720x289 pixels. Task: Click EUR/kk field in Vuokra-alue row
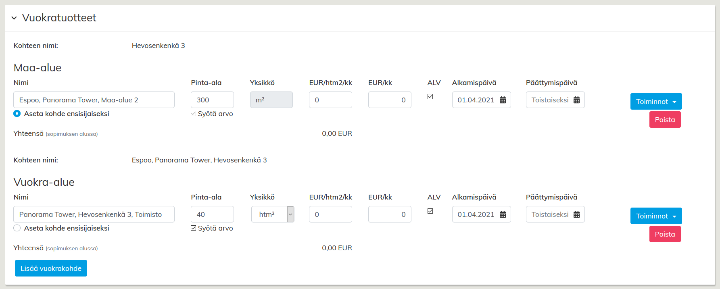pos(390,214)
